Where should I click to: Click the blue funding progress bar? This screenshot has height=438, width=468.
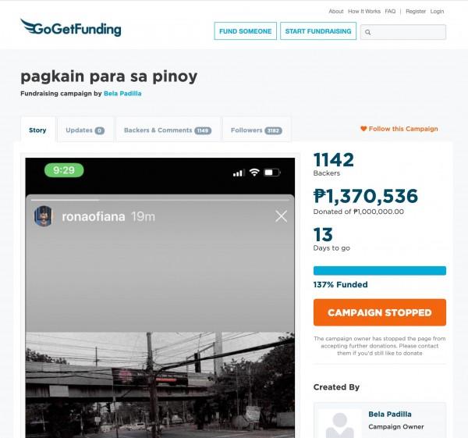[x=380, y=271]
